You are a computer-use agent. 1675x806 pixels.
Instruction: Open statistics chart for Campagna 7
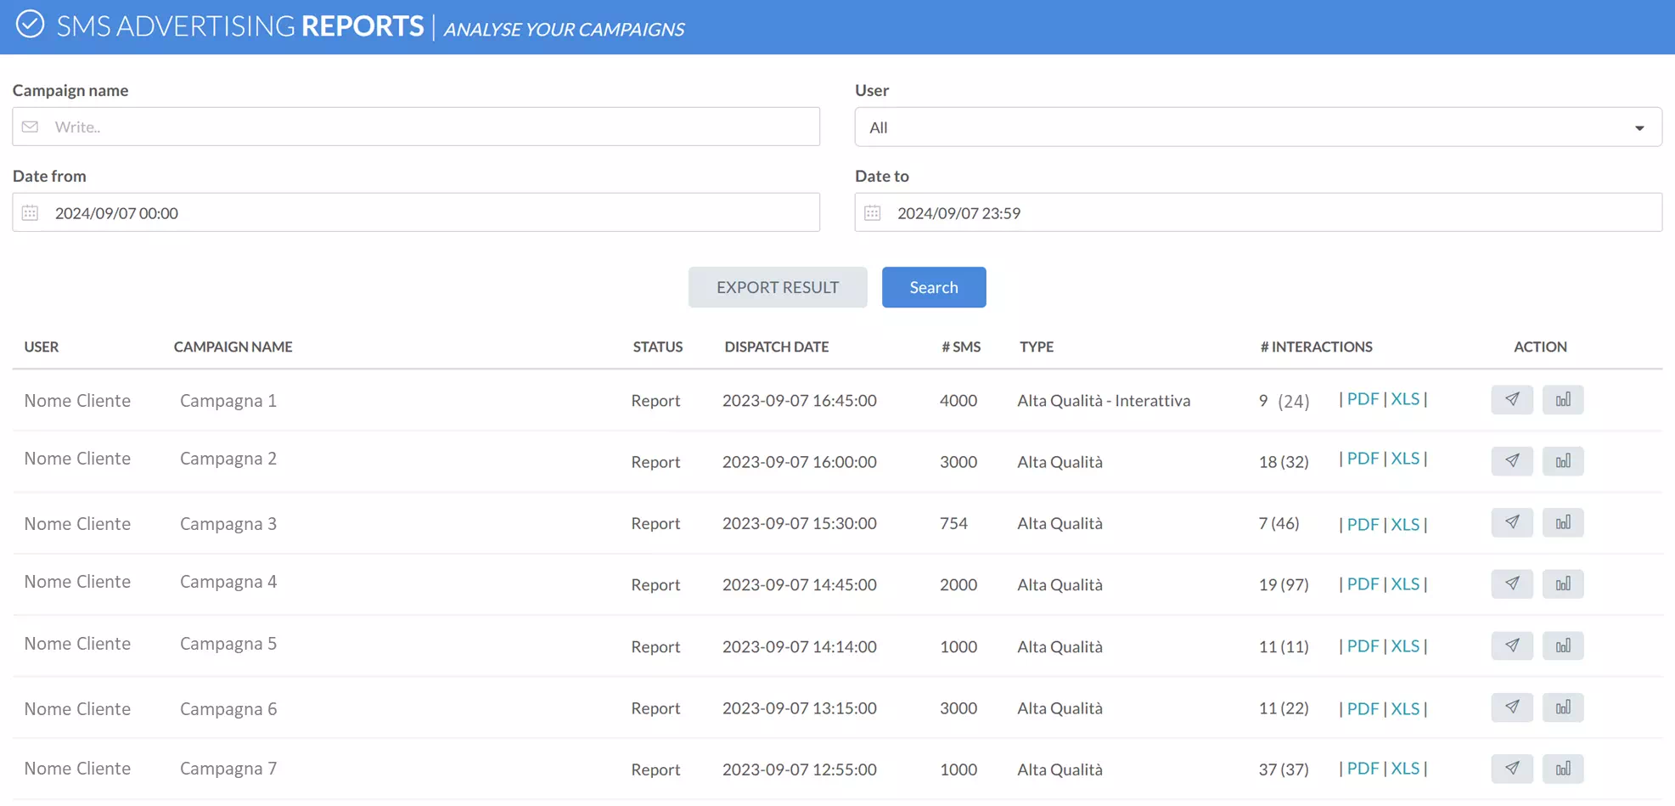[1563, 768]
